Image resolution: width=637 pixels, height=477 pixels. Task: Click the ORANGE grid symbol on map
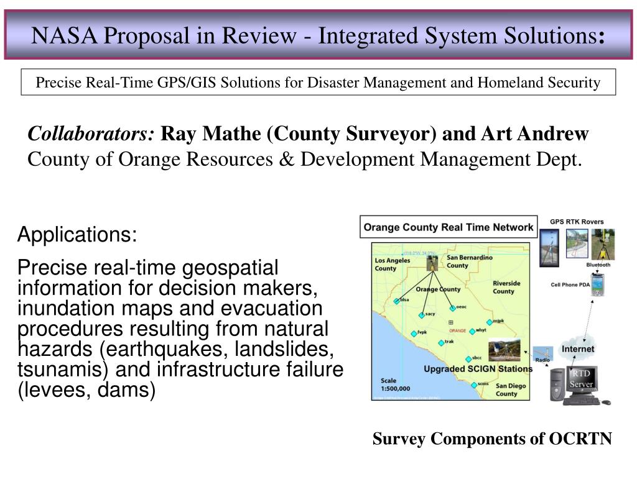[450, 322]
